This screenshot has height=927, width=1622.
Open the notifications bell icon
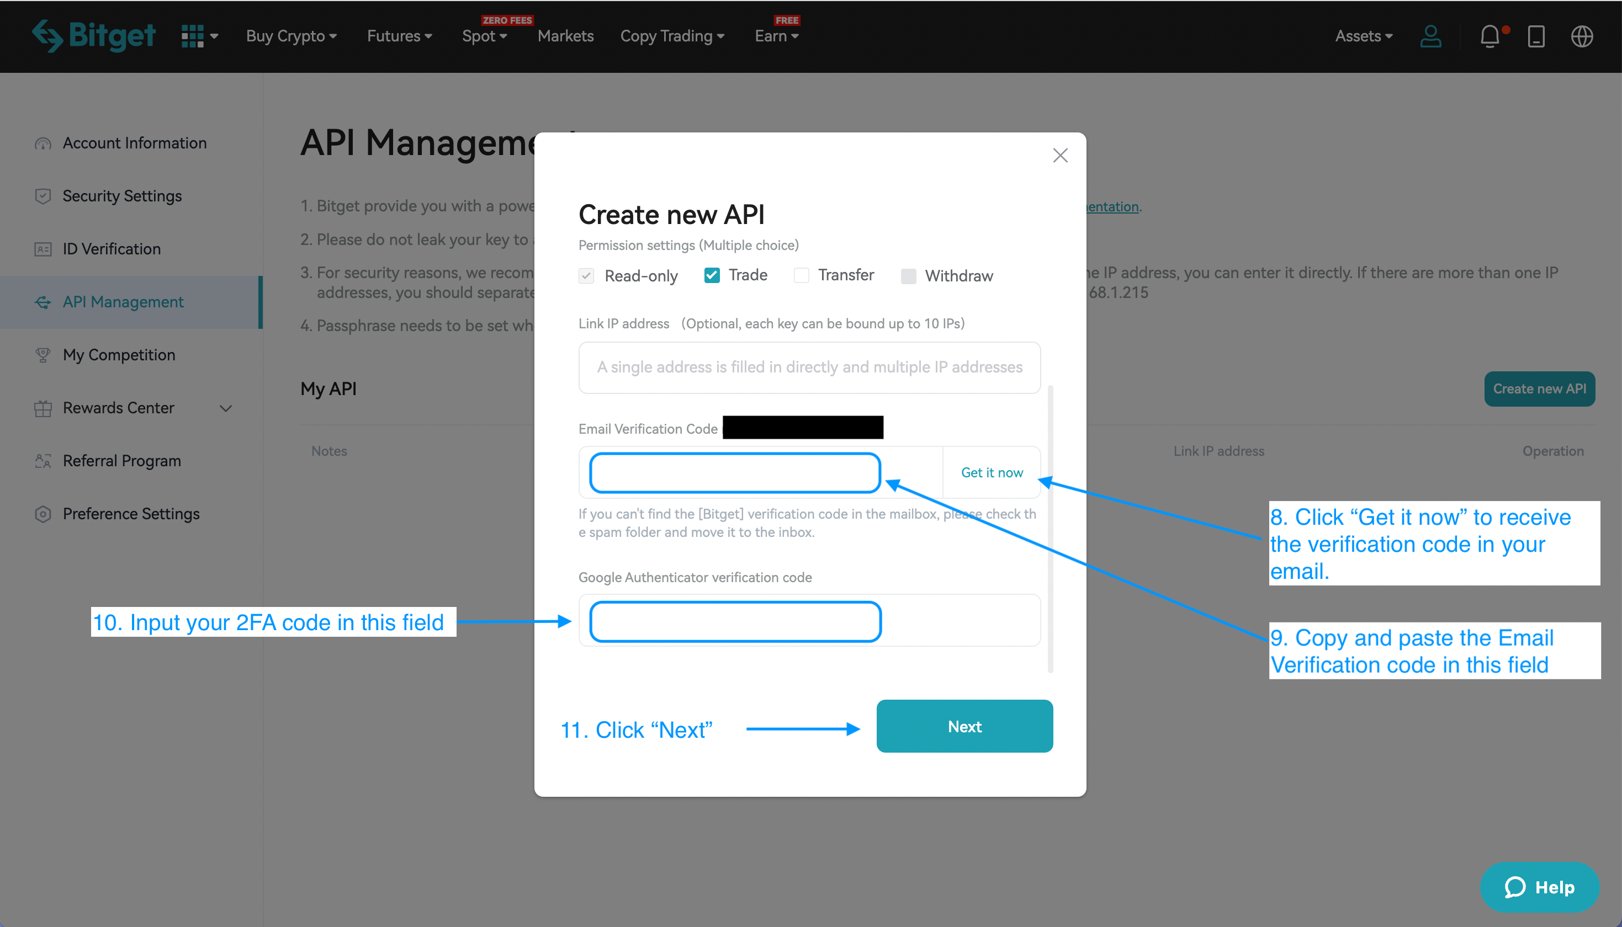(x=1490, y=36)
